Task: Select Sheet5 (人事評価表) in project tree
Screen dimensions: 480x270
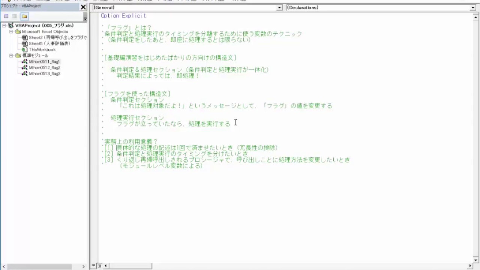Action: click(49, 43)
